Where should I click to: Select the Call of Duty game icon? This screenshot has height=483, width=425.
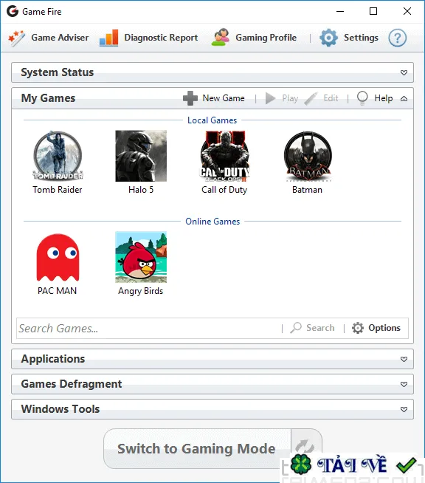click(x=224, y=156)
